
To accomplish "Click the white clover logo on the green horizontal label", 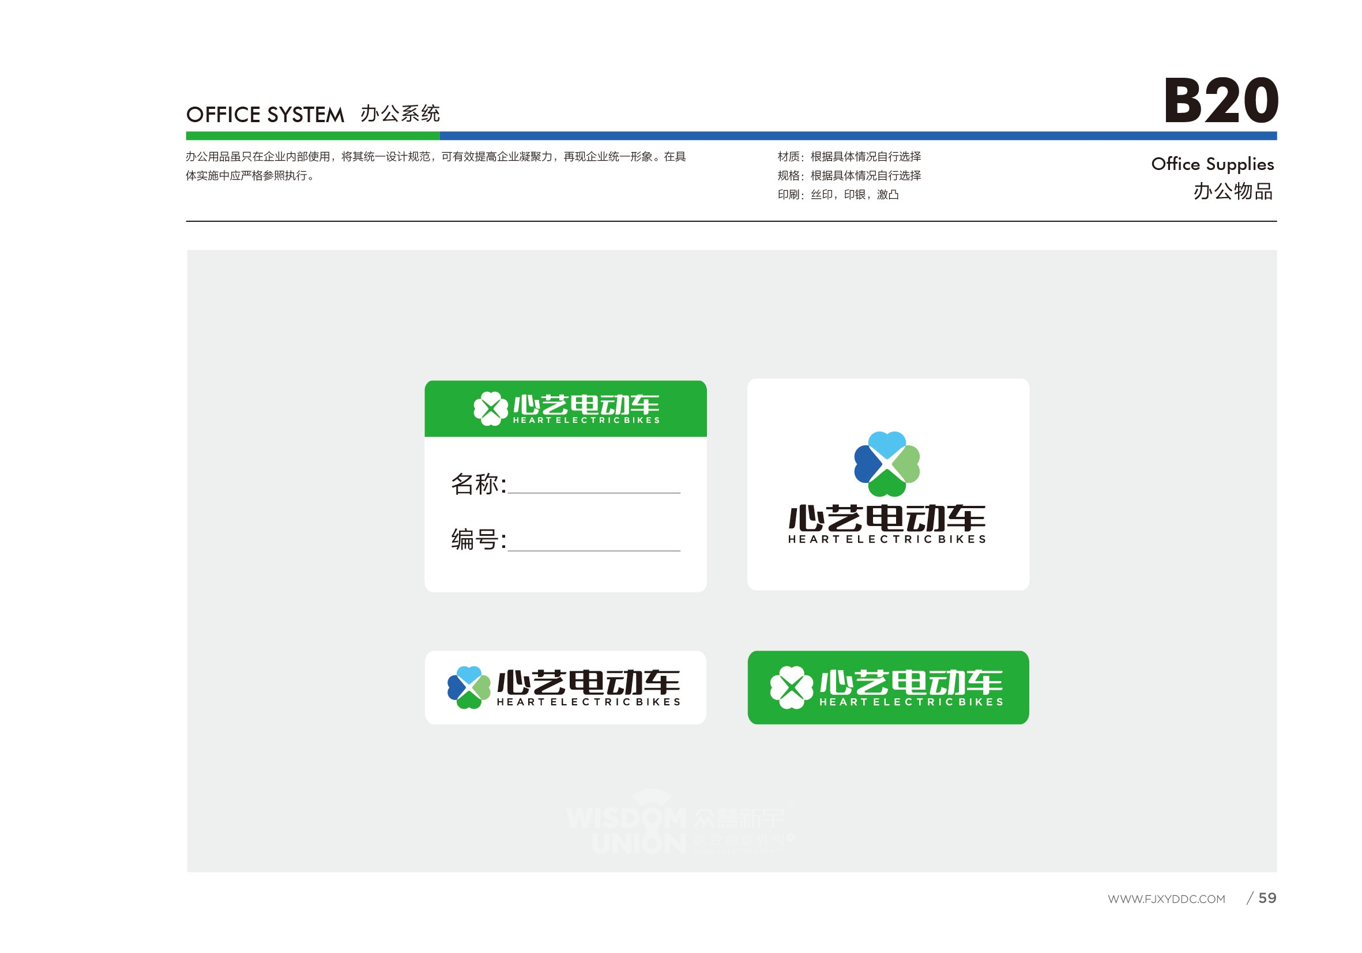I will [791, 687].
